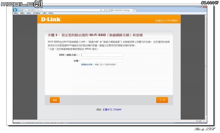Switch language to English

pyautogui.click(x=118, y=109)
